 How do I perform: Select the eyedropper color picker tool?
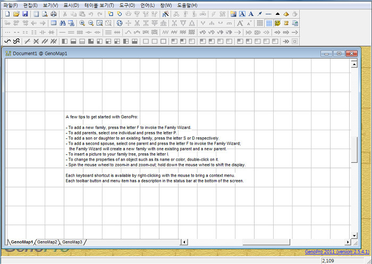[259, 14]
